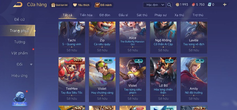Click the blue voucher currency icon
The width and height of the screenshot is (237, 110).
(x=209, y=5)
